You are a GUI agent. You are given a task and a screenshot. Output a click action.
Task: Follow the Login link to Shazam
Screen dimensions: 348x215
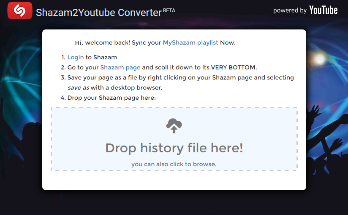76,57
